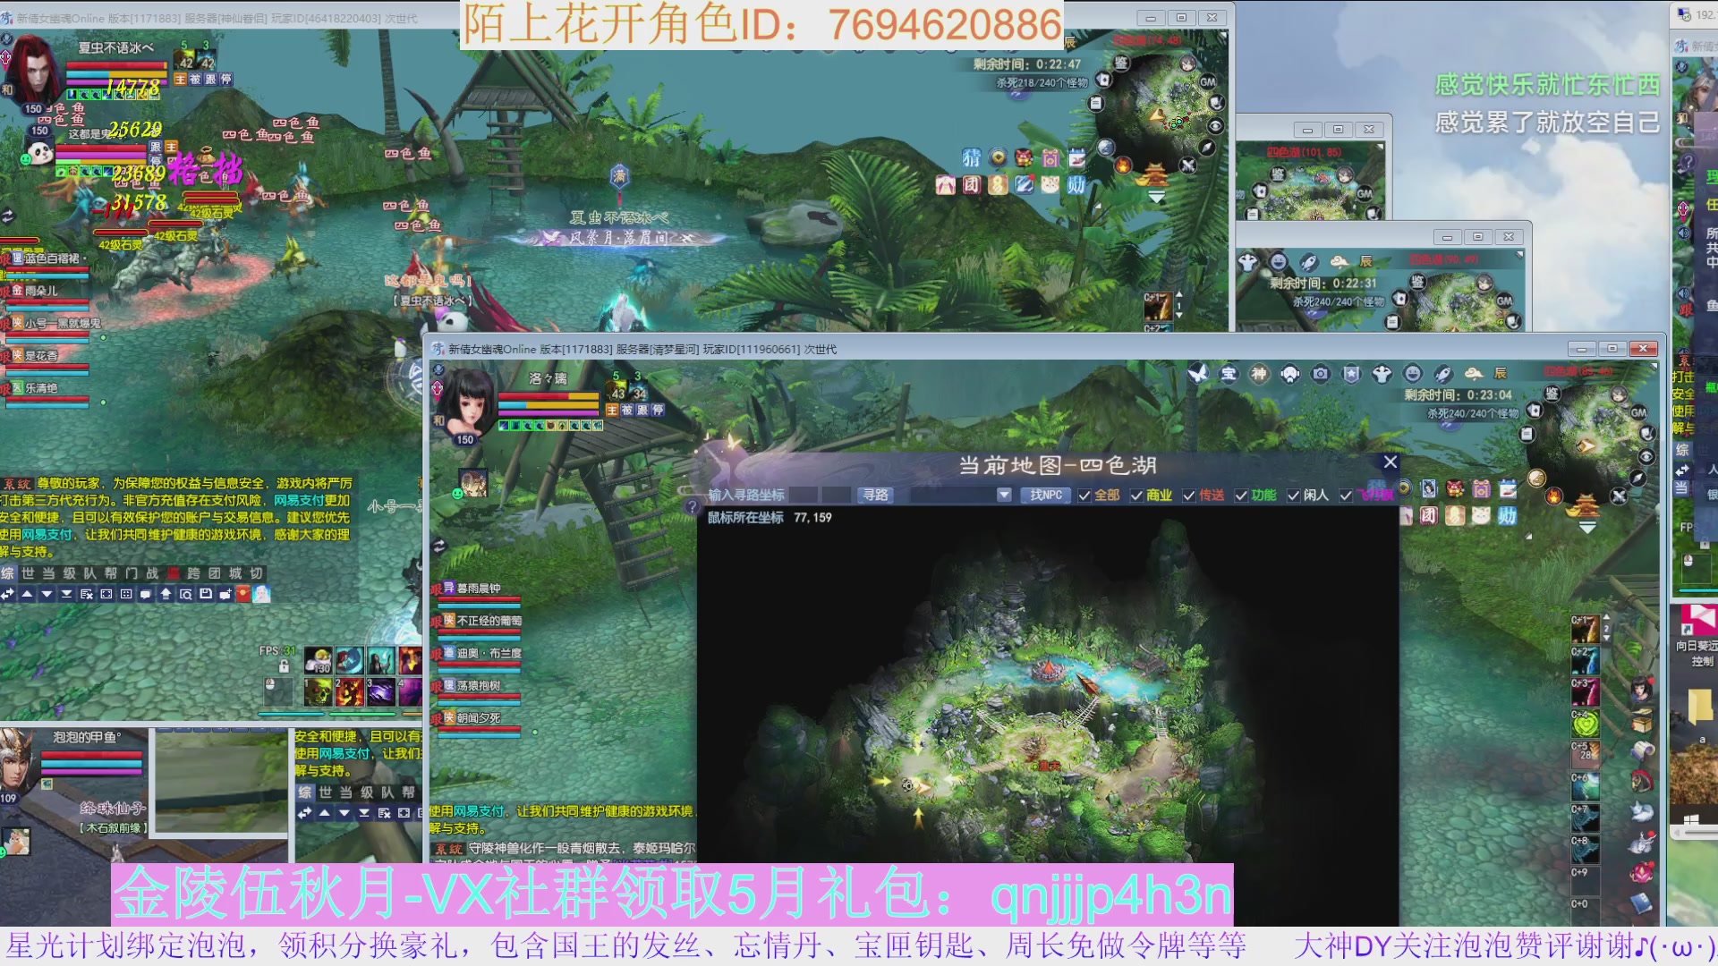Click the save chat floppy disk icon
The width and height of the screenshot is (1718, 966).
[205, 594]
